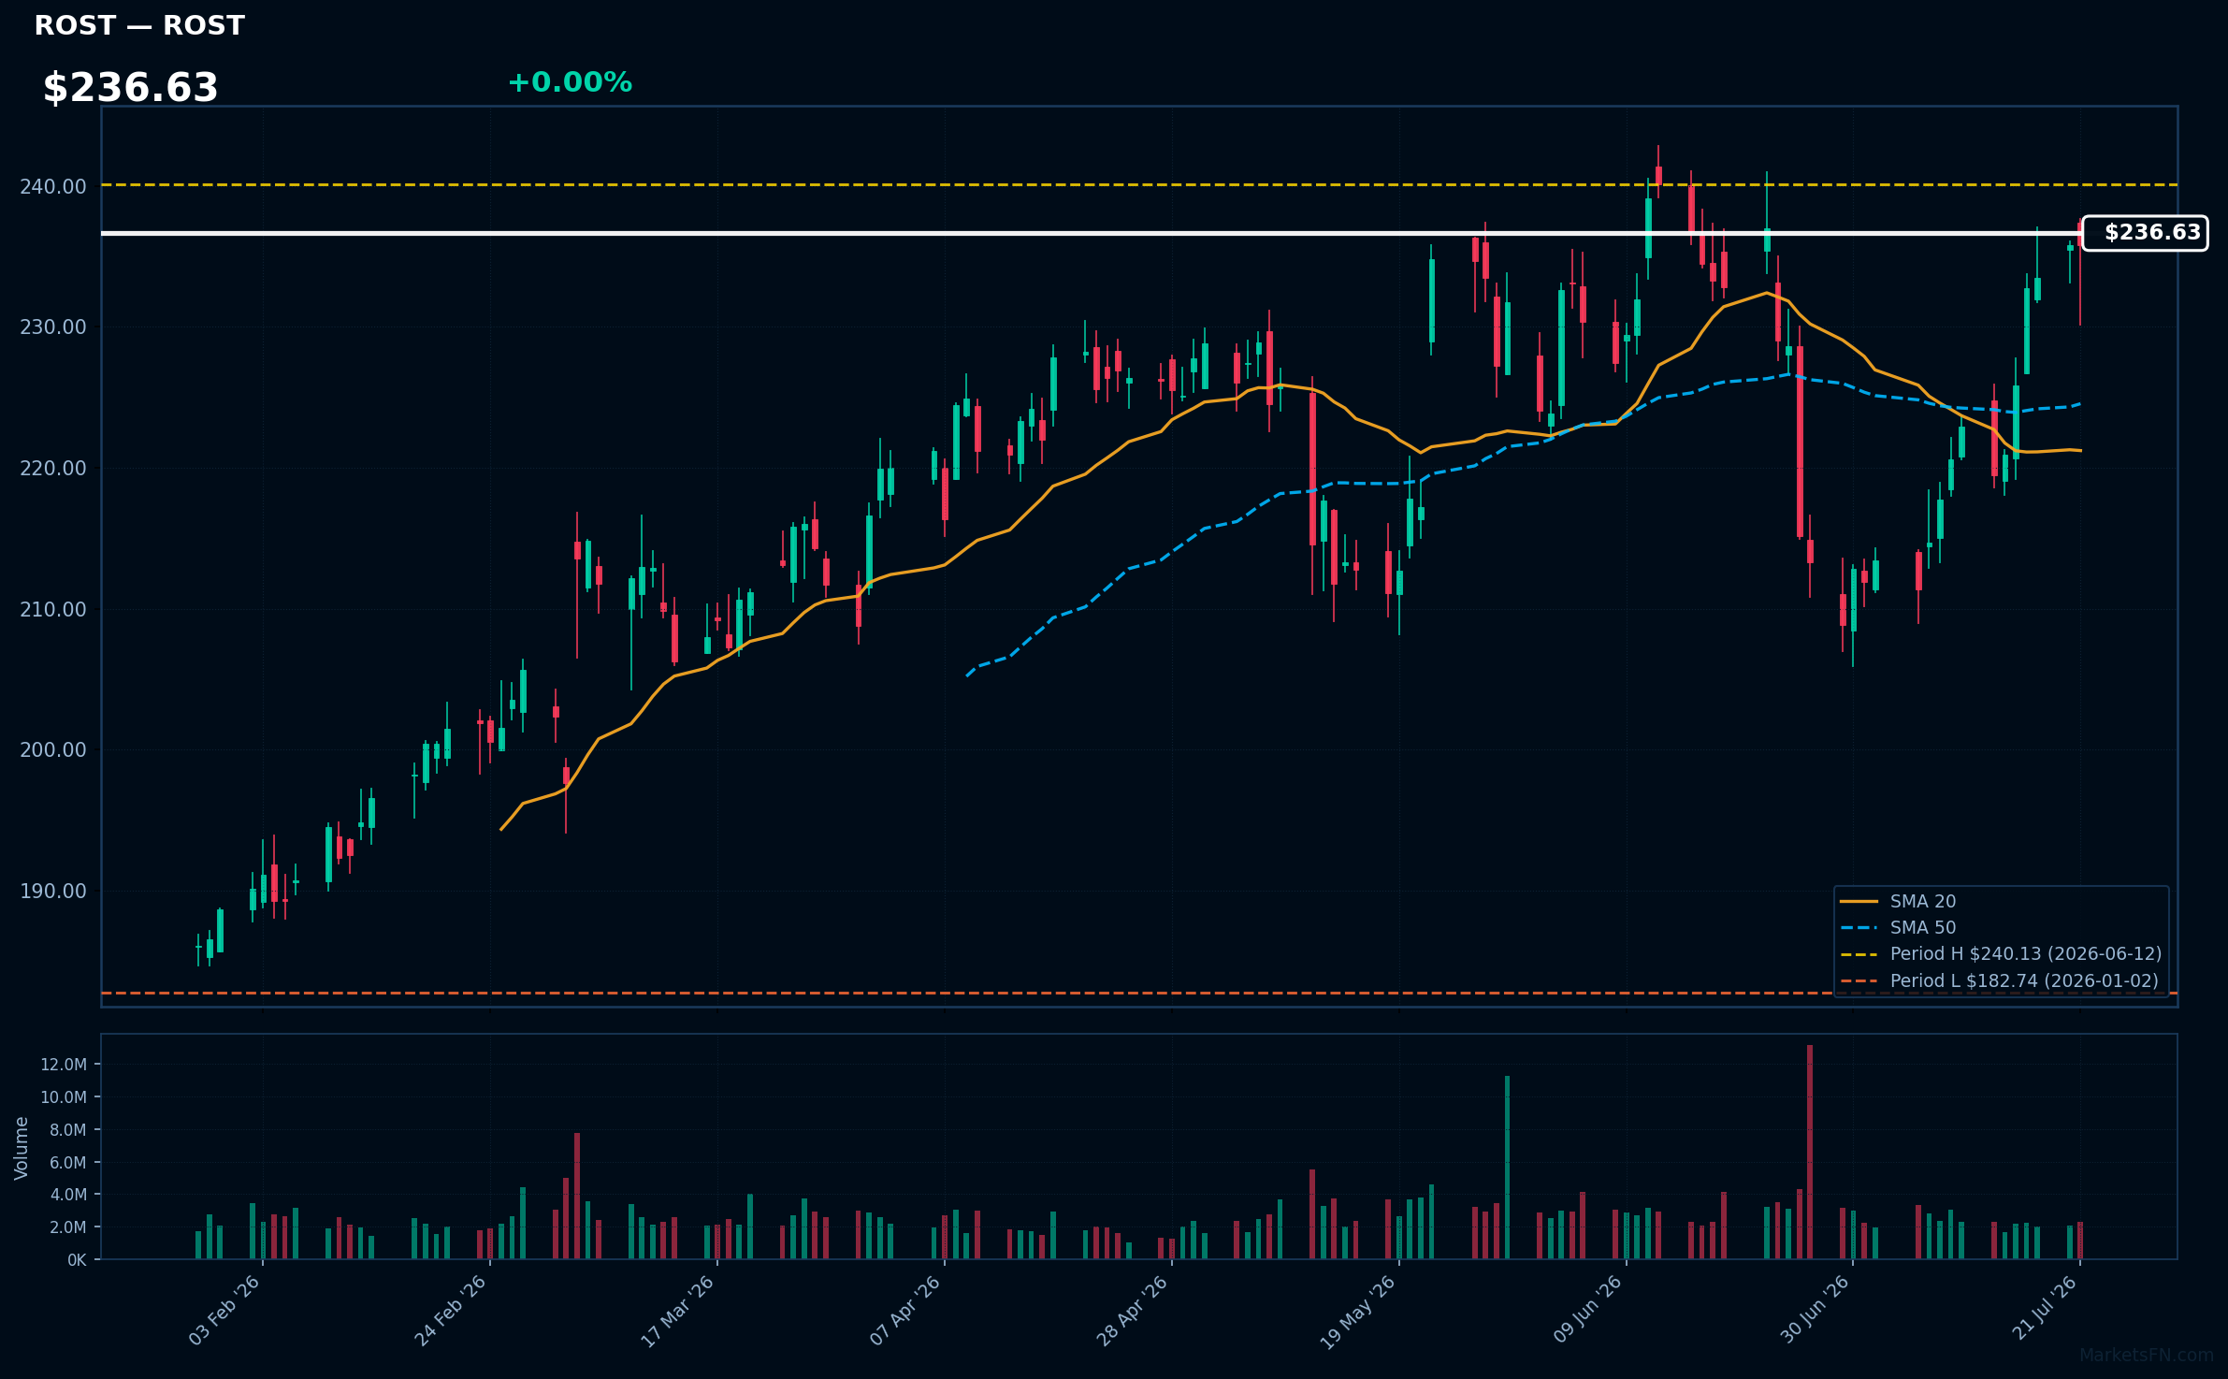Click the 190.00 price axis label

pos(53,891)
